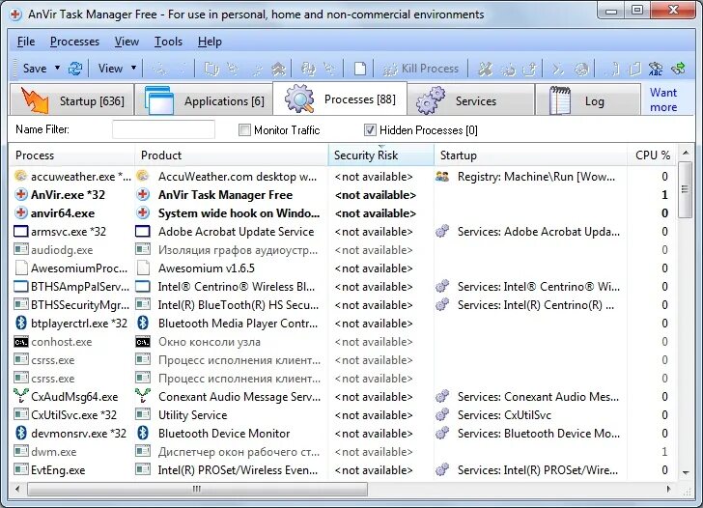
Task: Click the binoculars ABC find icon
Action: 656,69
